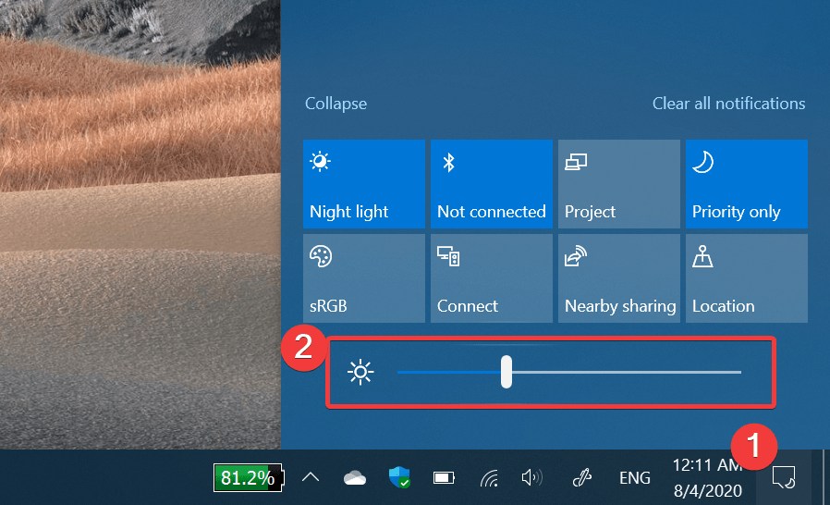Open the Connect quick action tile
Screen dimensions: 830x505
click(491, 278)
